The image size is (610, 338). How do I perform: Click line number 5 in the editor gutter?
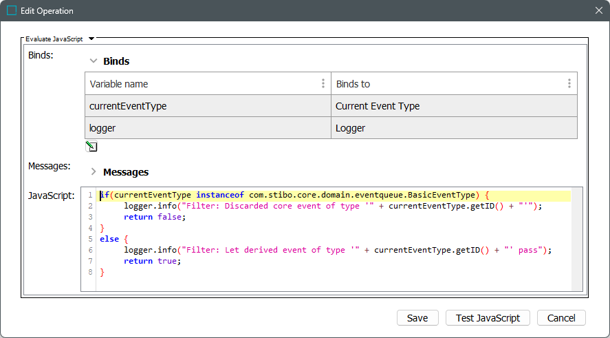pos(90,239)
